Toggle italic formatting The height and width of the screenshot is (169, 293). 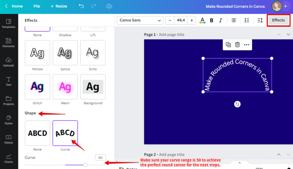click(221, 20)
